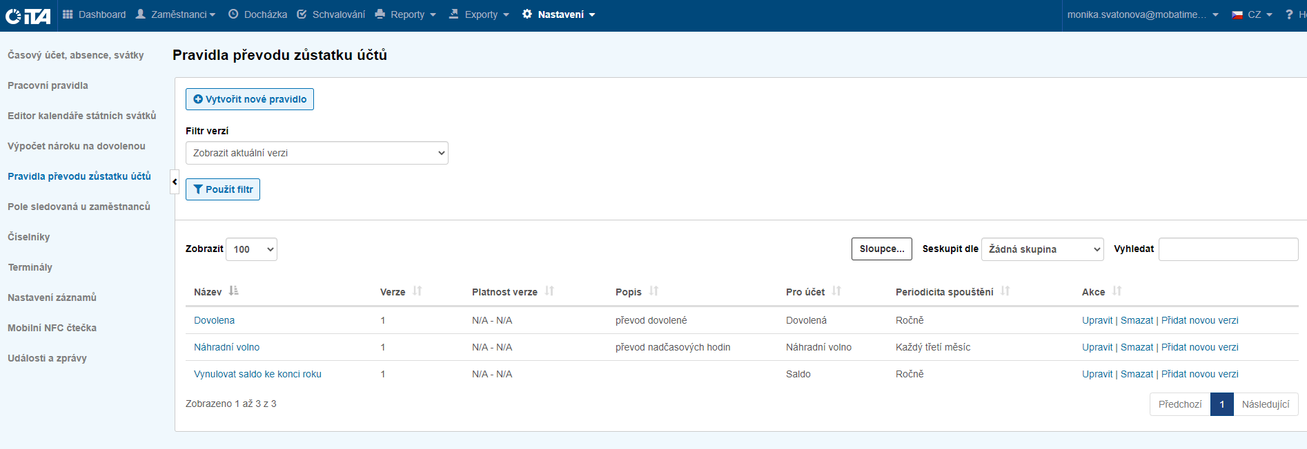Open the CZ language selector

[1252, 14]
